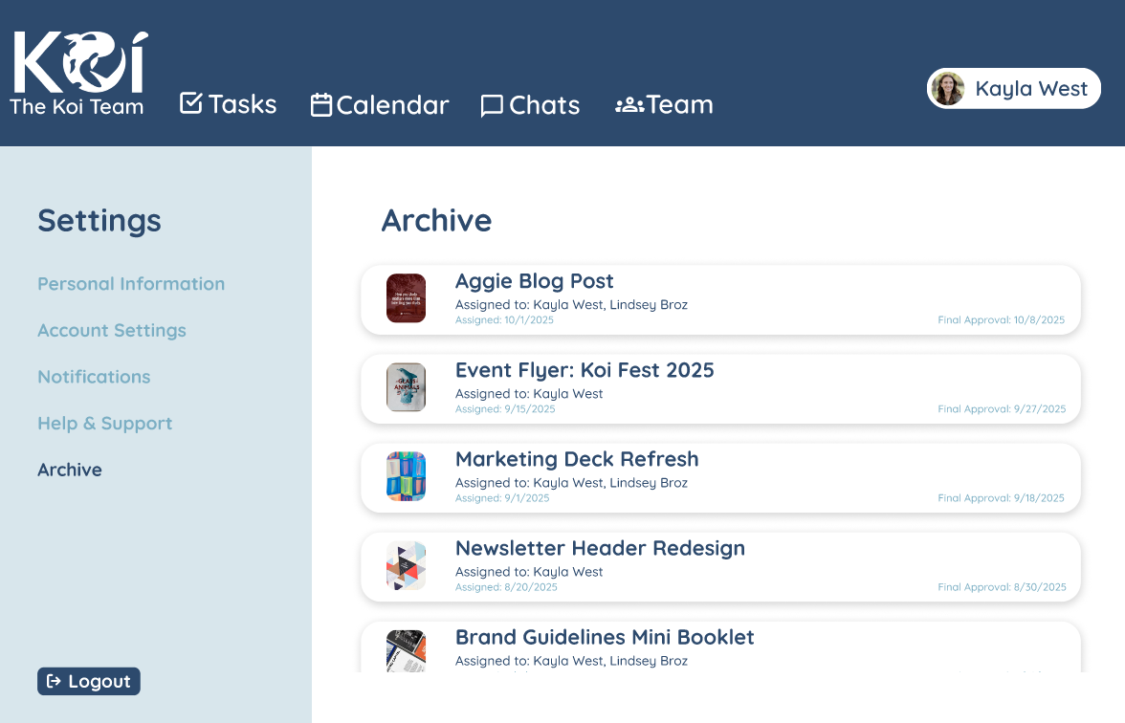This screenshot has width=1125, height=723.
Task: Click the Logout arrow icon
Action: (x=55, y=681)
